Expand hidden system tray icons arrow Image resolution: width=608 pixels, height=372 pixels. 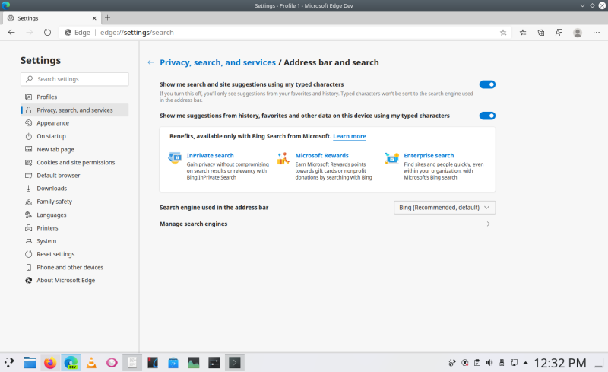(526, 363)
